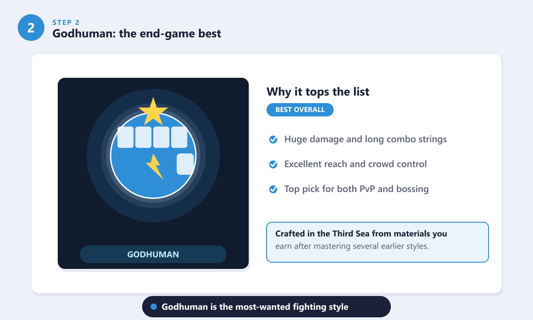Screen dimensions: 533x320
Task: Click the last knuckle block on the fist
Action: (x=179, y=137)
